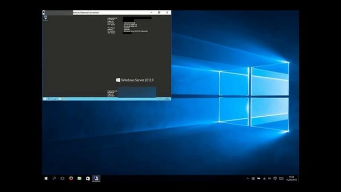Open File Explorer from taskbar
341x192 pixels.
[x=79, y=178]
